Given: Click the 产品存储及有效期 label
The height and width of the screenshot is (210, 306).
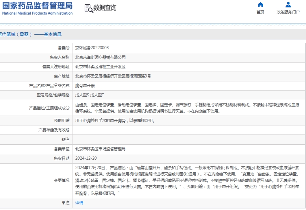Looking at the screenshot, I should 54,130.
